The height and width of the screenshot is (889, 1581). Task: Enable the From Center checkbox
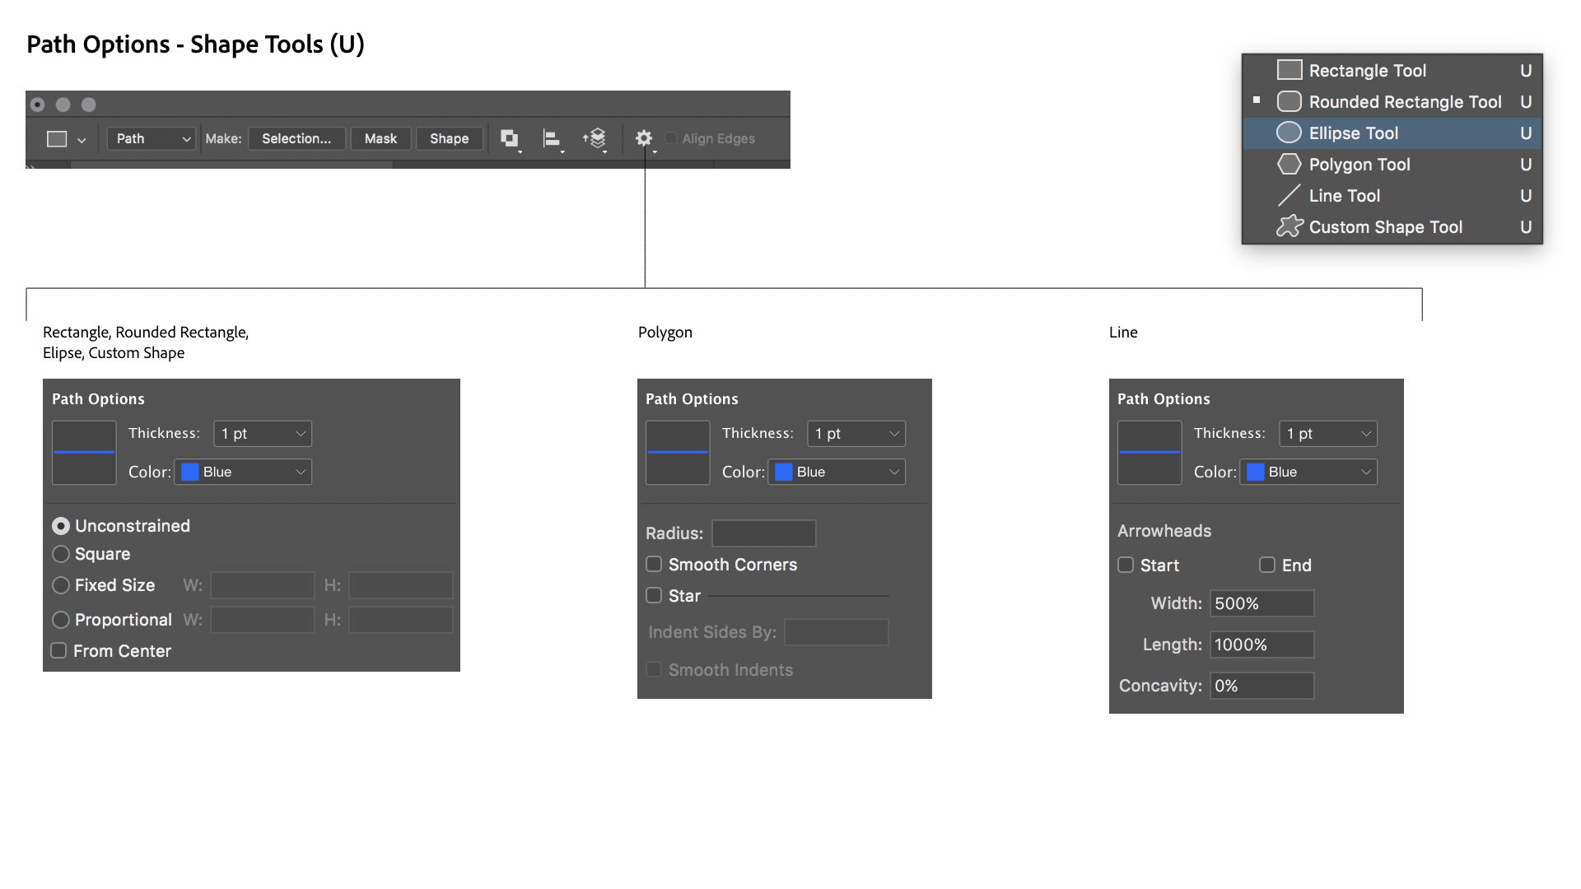pos(59,650)
